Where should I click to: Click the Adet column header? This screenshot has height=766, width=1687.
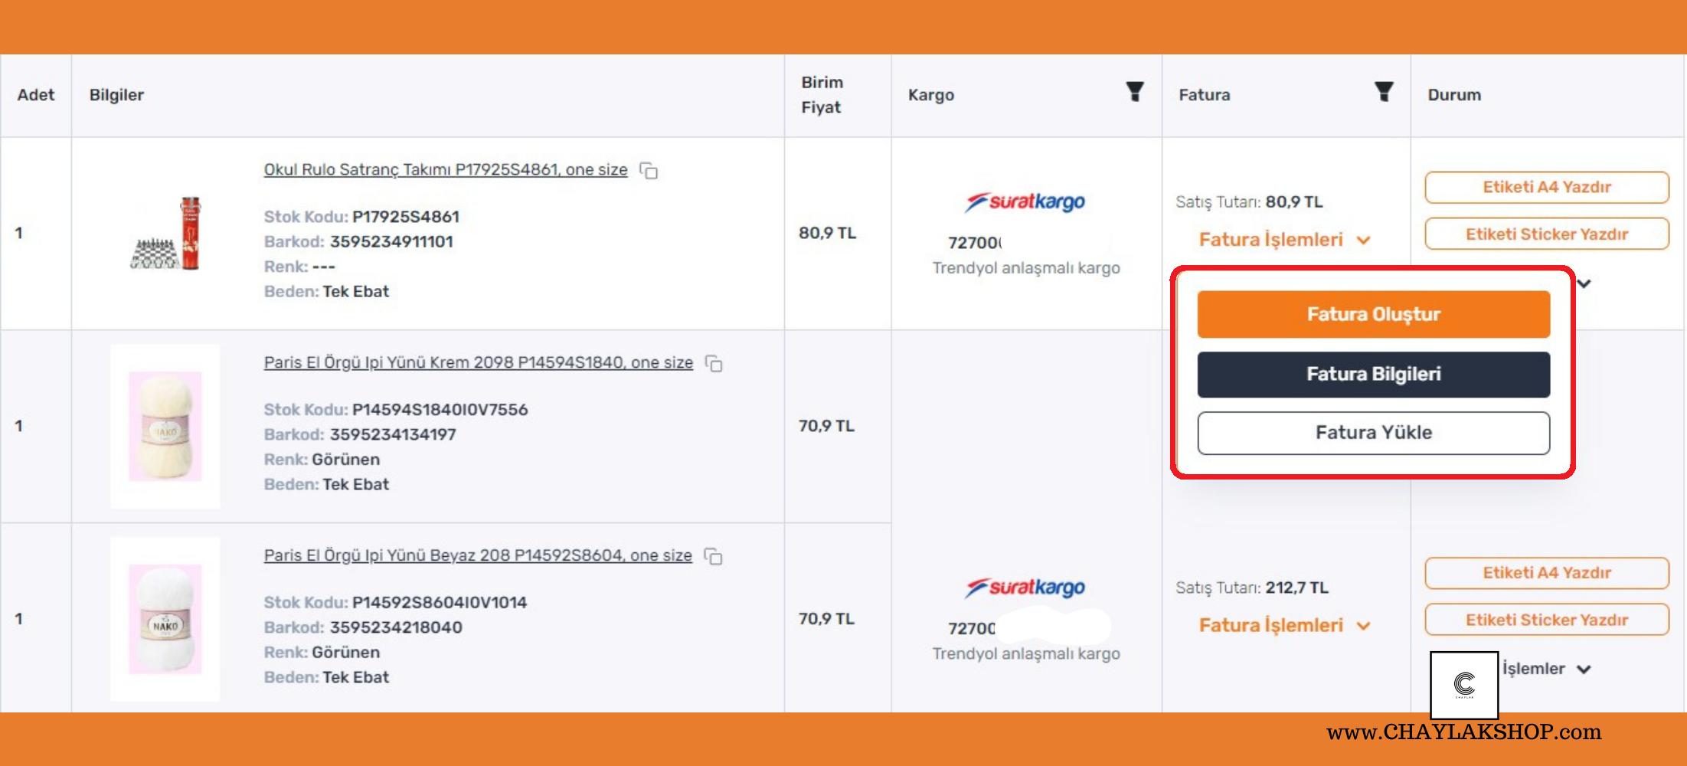36,95
